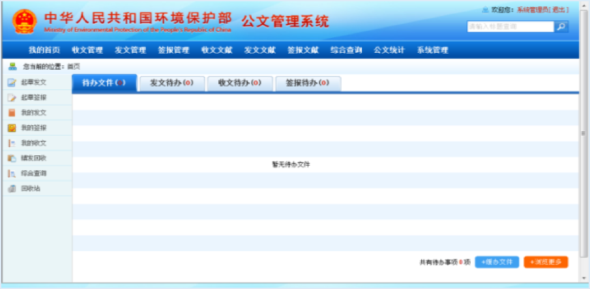Click the orange +浏览更多 button
Viewport: 590px width, 289px height.
click(x=546, y=262)
